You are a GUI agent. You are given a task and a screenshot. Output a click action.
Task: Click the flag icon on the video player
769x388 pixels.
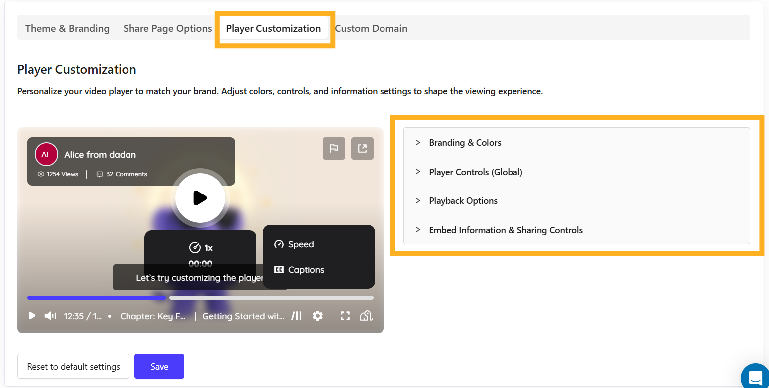click(x=334, y=148)
